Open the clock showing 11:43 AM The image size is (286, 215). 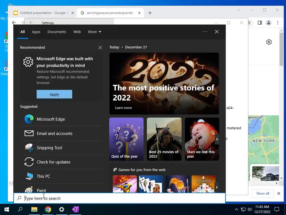click(x=262, y=209)
